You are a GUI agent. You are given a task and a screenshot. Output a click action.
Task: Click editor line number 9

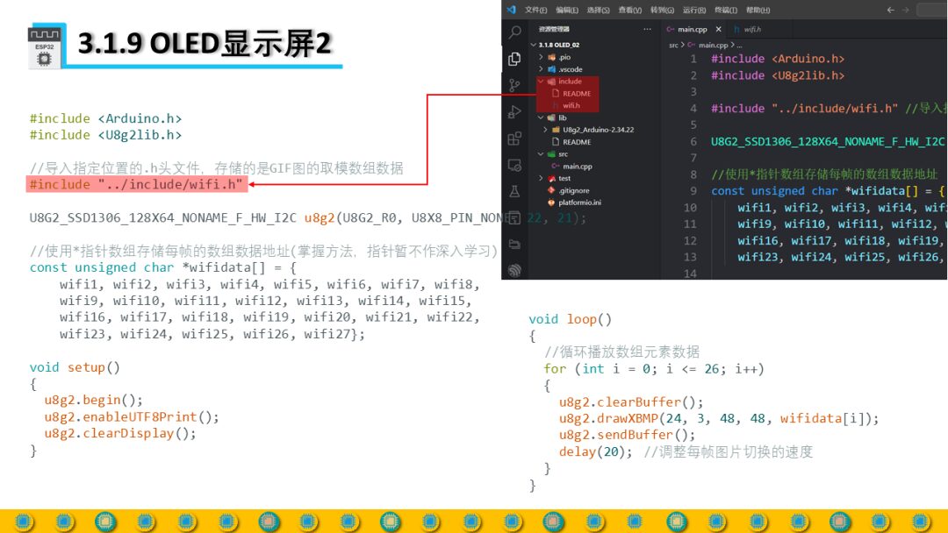693,191
